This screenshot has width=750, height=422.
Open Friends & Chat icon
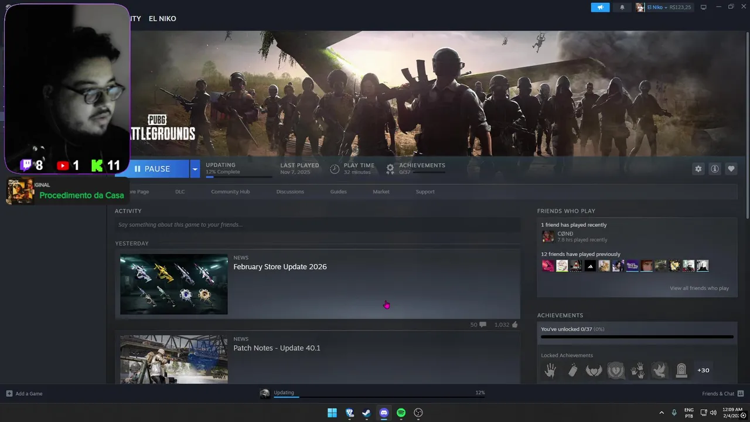pyautogui.click(x=741, y=393)
